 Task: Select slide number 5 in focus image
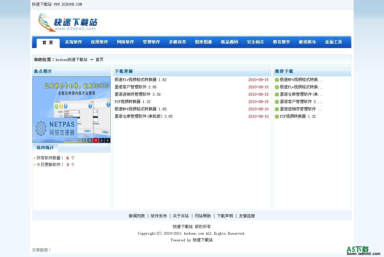(x=107, y=140)
